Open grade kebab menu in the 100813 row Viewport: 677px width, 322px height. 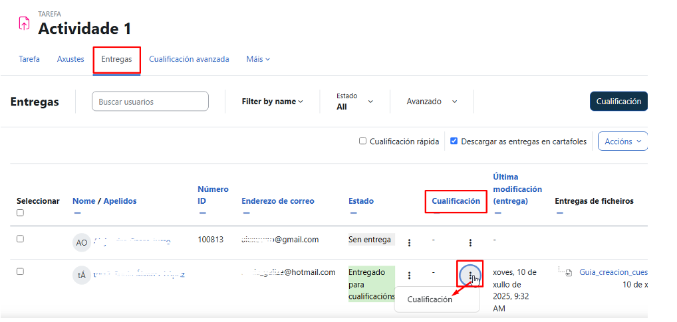pyautogui.click(x=470, y=243)
